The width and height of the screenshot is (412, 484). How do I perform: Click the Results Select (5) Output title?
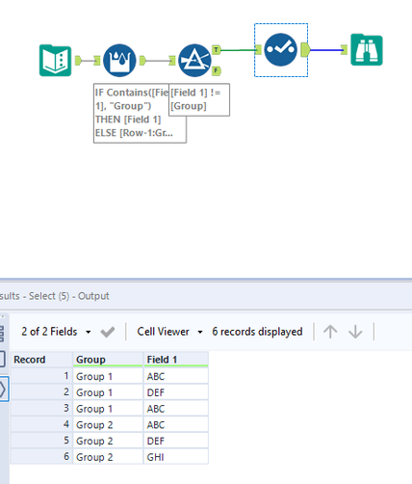(55, 296)
